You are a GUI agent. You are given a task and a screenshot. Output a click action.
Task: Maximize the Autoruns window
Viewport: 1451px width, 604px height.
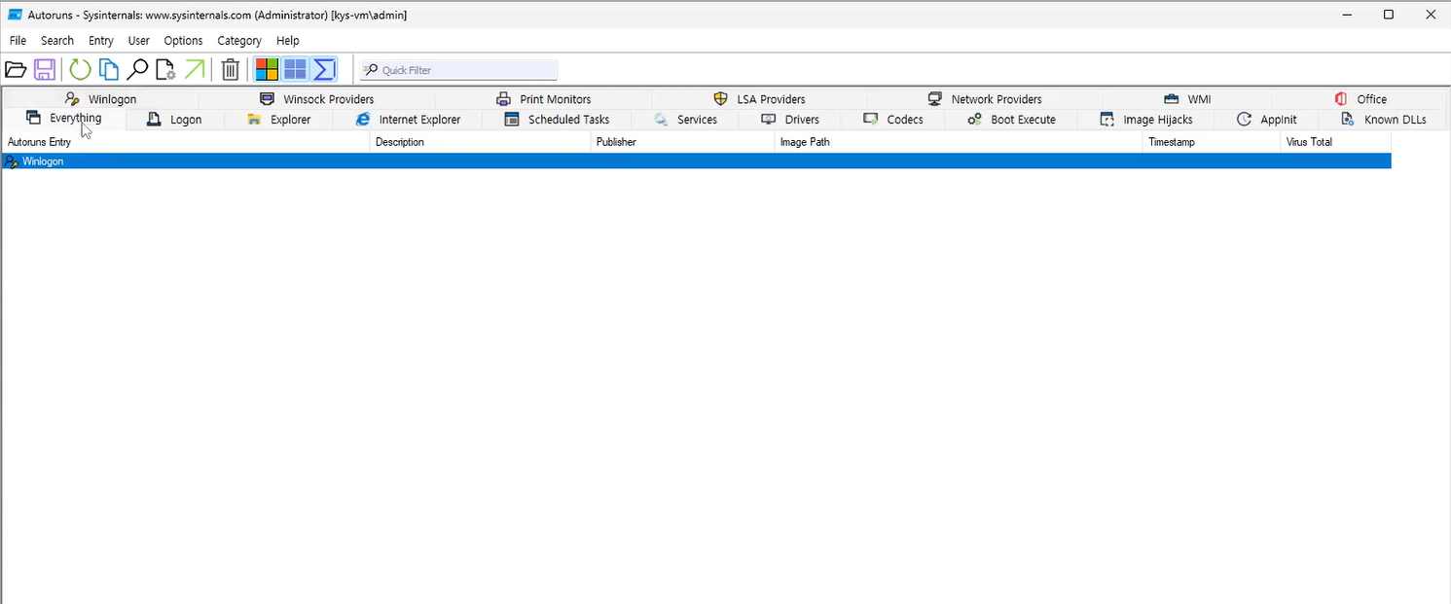click(x=1389, y=15)
